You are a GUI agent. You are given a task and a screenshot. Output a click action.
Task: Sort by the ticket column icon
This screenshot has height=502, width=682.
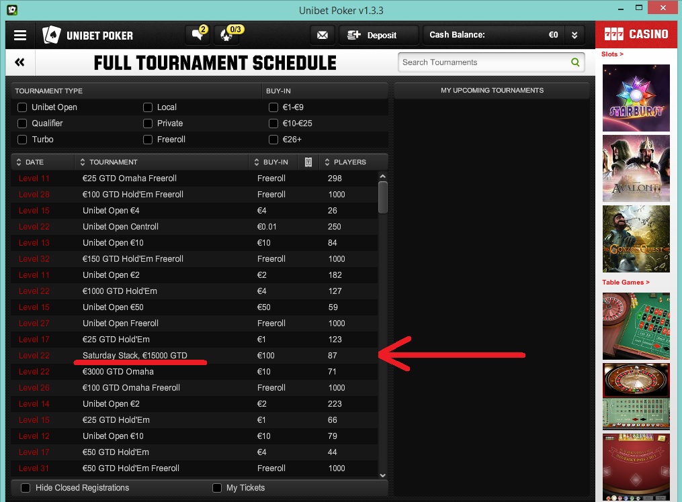coord(308,162)
